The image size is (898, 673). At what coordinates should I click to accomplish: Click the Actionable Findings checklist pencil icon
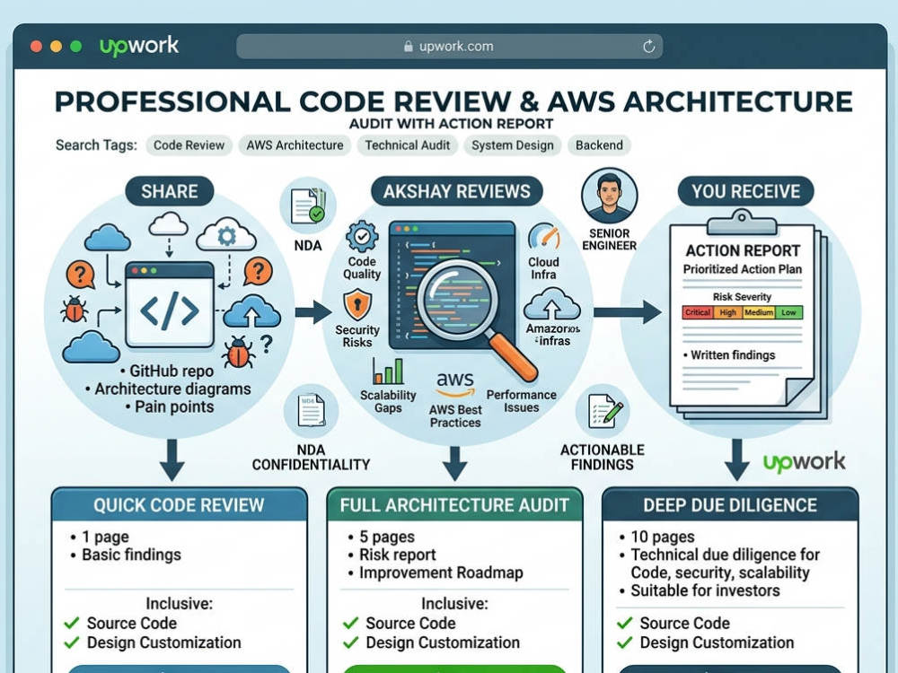604,411
